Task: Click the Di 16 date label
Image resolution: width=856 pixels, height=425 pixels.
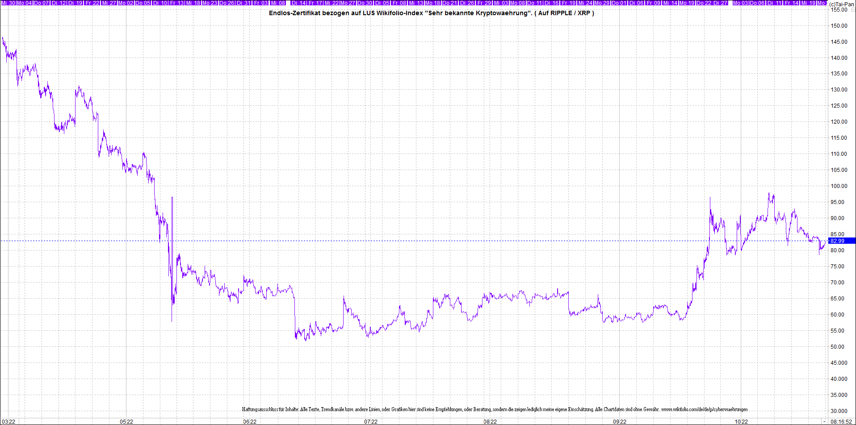Action: tap(552, 3)
